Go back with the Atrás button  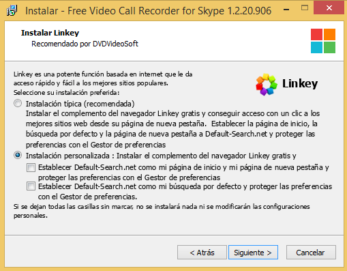(202, 253)
